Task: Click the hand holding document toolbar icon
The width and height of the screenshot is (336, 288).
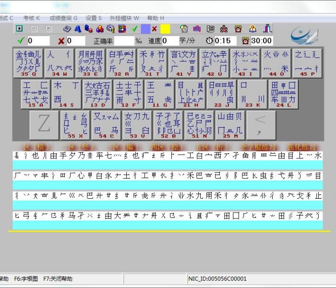Action: [184, 29]
